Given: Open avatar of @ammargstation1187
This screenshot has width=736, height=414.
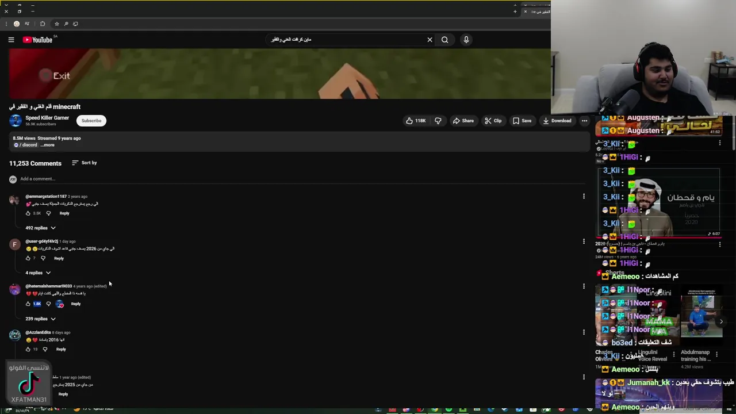Looking at the screenshot, I should 14,200.
